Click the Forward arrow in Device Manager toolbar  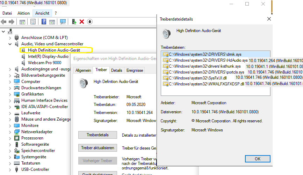[12, 22]
